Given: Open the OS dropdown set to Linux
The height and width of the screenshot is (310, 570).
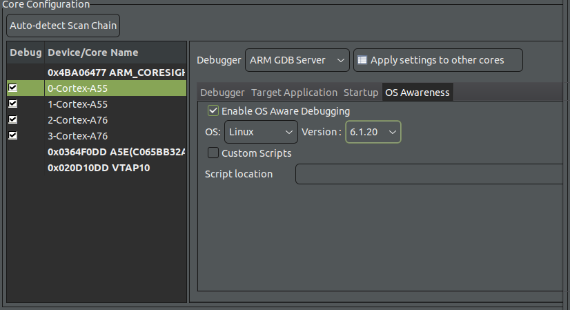Looking at the screenshot, I should coord(261,132).
